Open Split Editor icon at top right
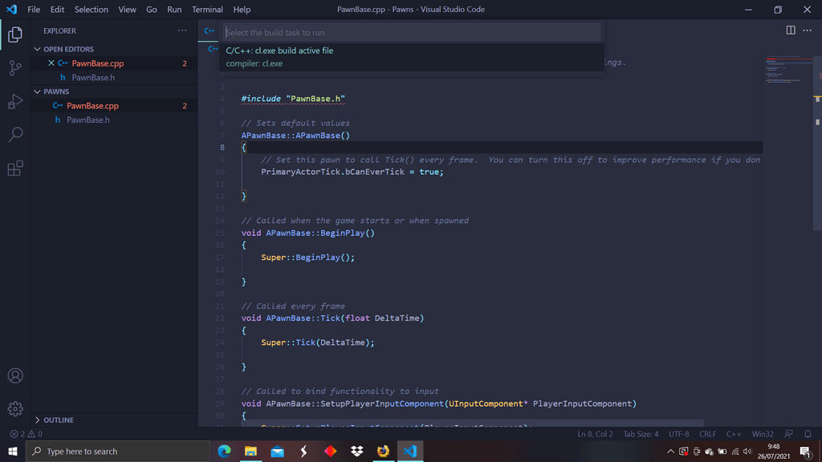Screen dimensions: 822x462 click(x=791, y=29)
